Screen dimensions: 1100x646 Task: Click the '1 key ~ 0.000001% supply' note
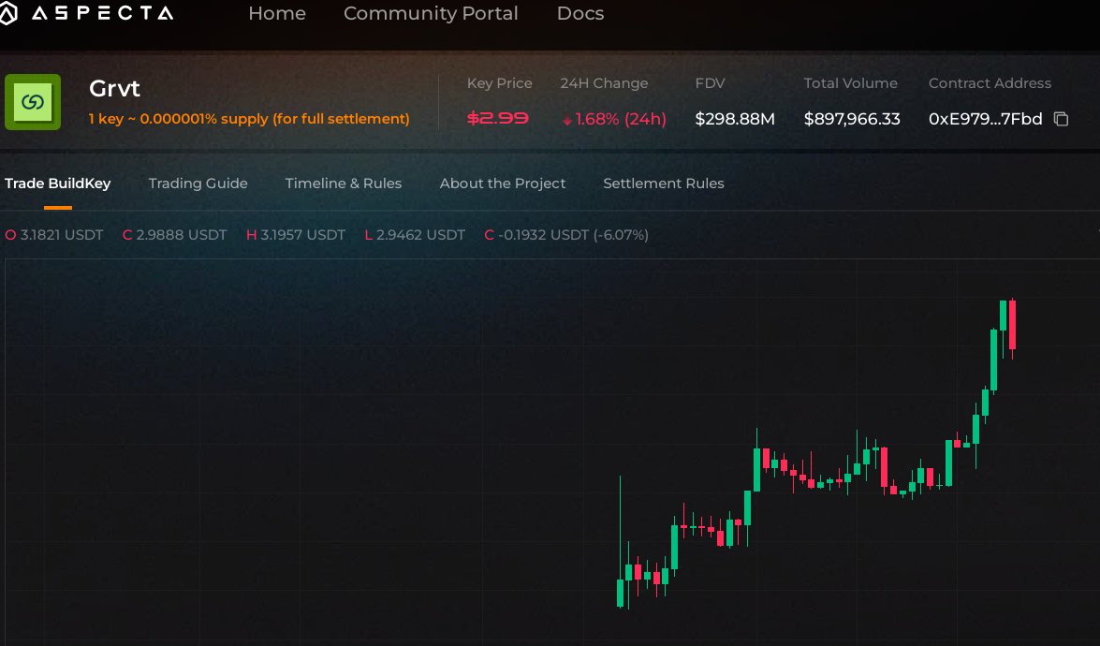249,119
